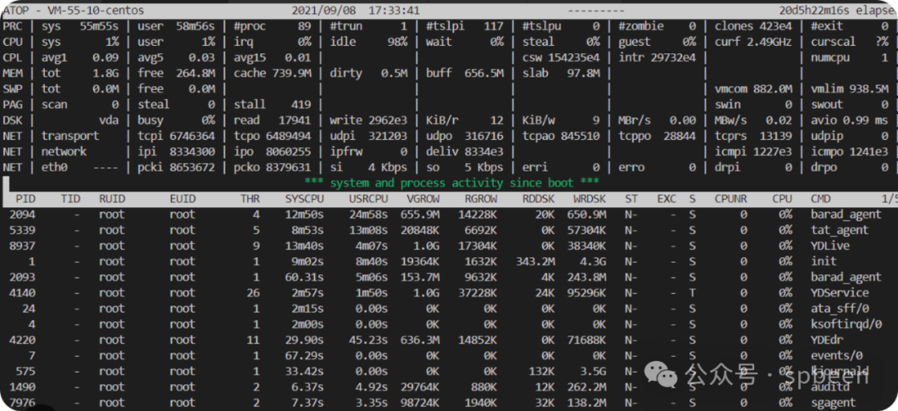Viewport: 898px width, 411px height.
Task: Select the clones 423e4 value
Action: 753,27
